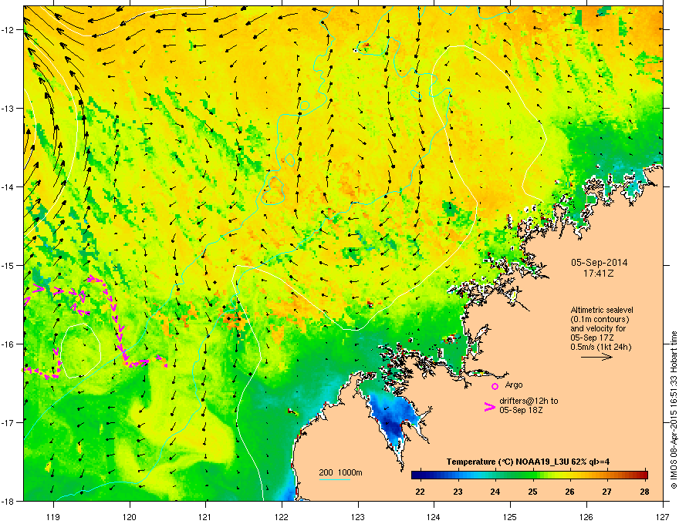Image resolution: width=679 pixels, height=524 pixels.
Task: Click the '05-Sep-2014' date text
Action: pos(599,263)
